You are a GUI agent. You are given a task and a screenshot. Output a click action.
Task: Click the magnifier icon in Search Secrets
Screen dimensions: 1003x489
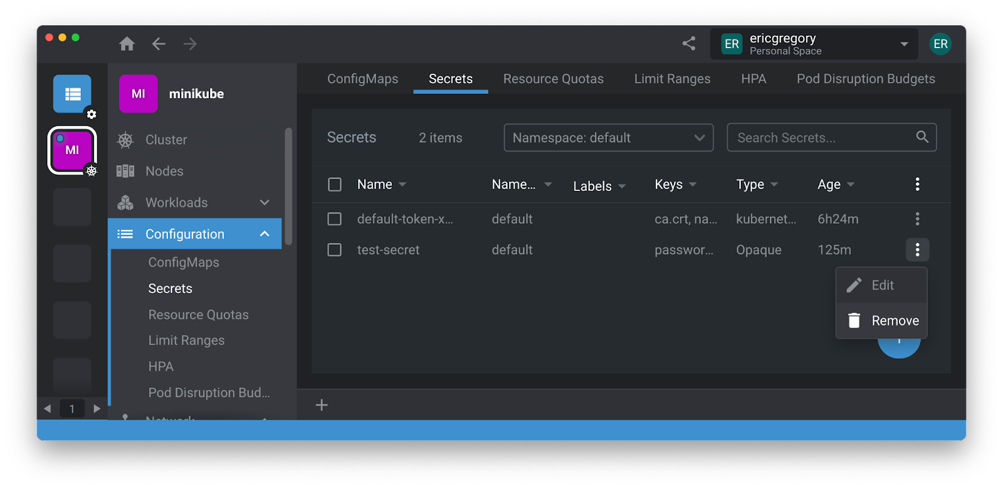click(922, 137)
